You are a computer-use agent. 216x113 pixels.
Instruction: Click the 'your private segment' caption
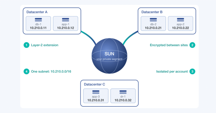(x=109, y=59)
